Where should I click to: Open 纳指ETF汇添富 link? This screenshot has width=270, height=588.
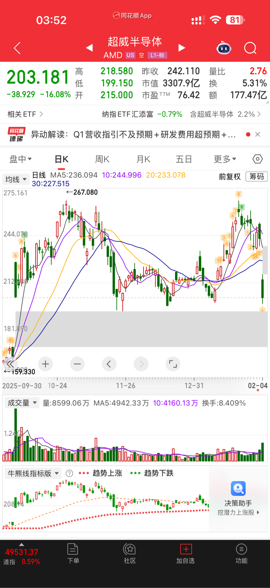pos(128,114)
